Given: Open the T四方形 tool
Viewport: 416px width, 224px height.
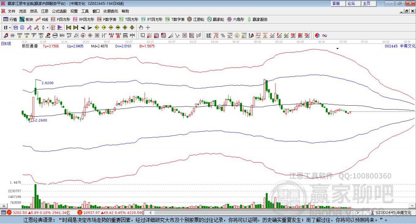Looking at the screenshot, I should pos(129,20).
